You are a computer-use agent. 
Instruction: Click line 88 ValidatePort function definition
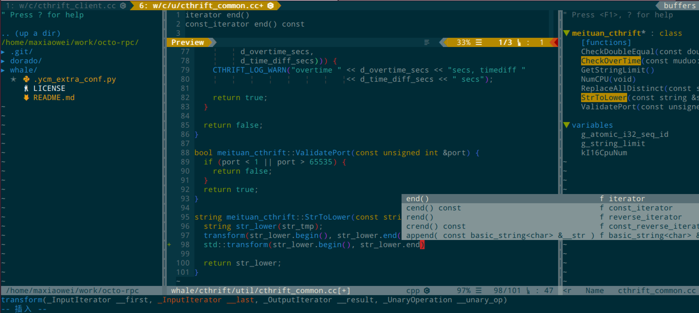tap(337, 153)
